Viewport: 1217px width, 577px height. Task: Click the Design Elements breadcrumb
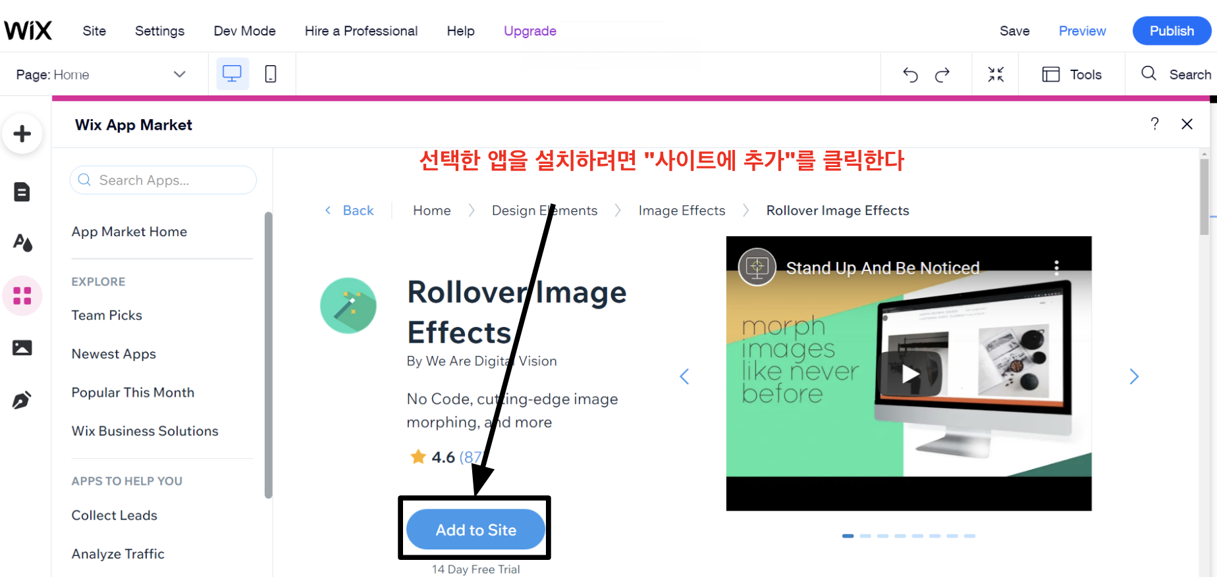[x=545, y=211]
